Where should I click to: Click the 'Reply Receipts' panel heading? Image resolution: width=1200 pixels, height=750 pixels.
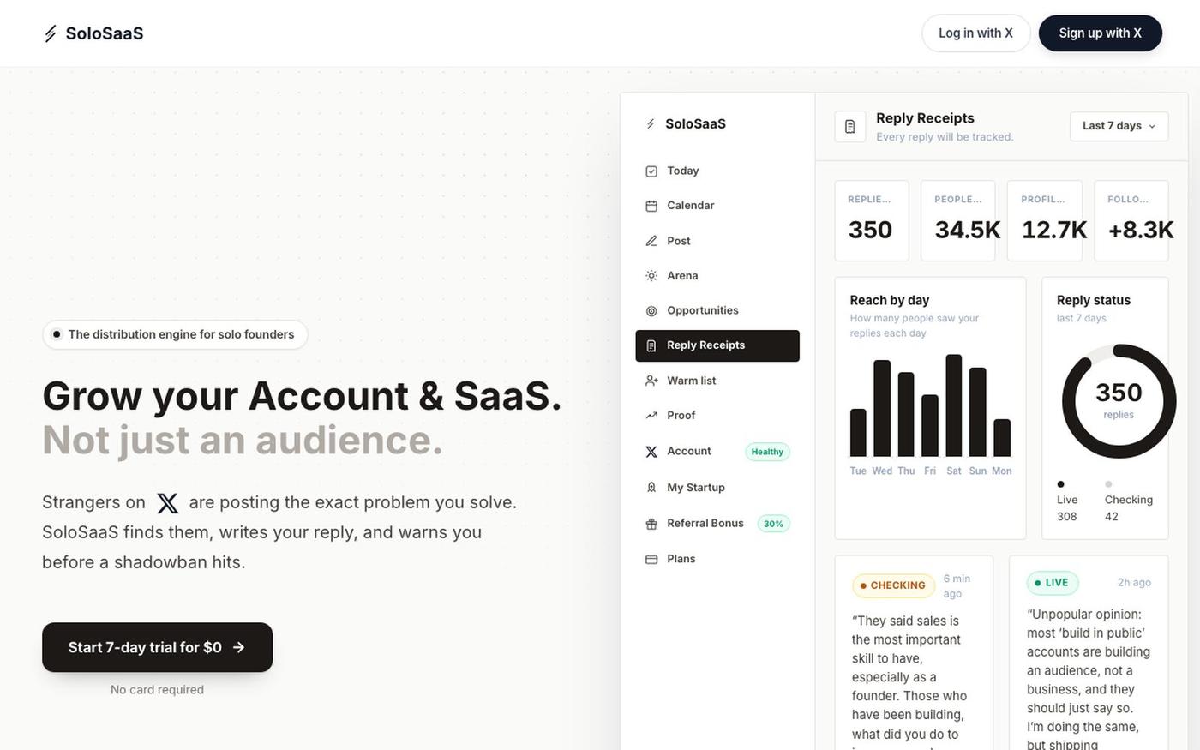[x=925, y=118]
